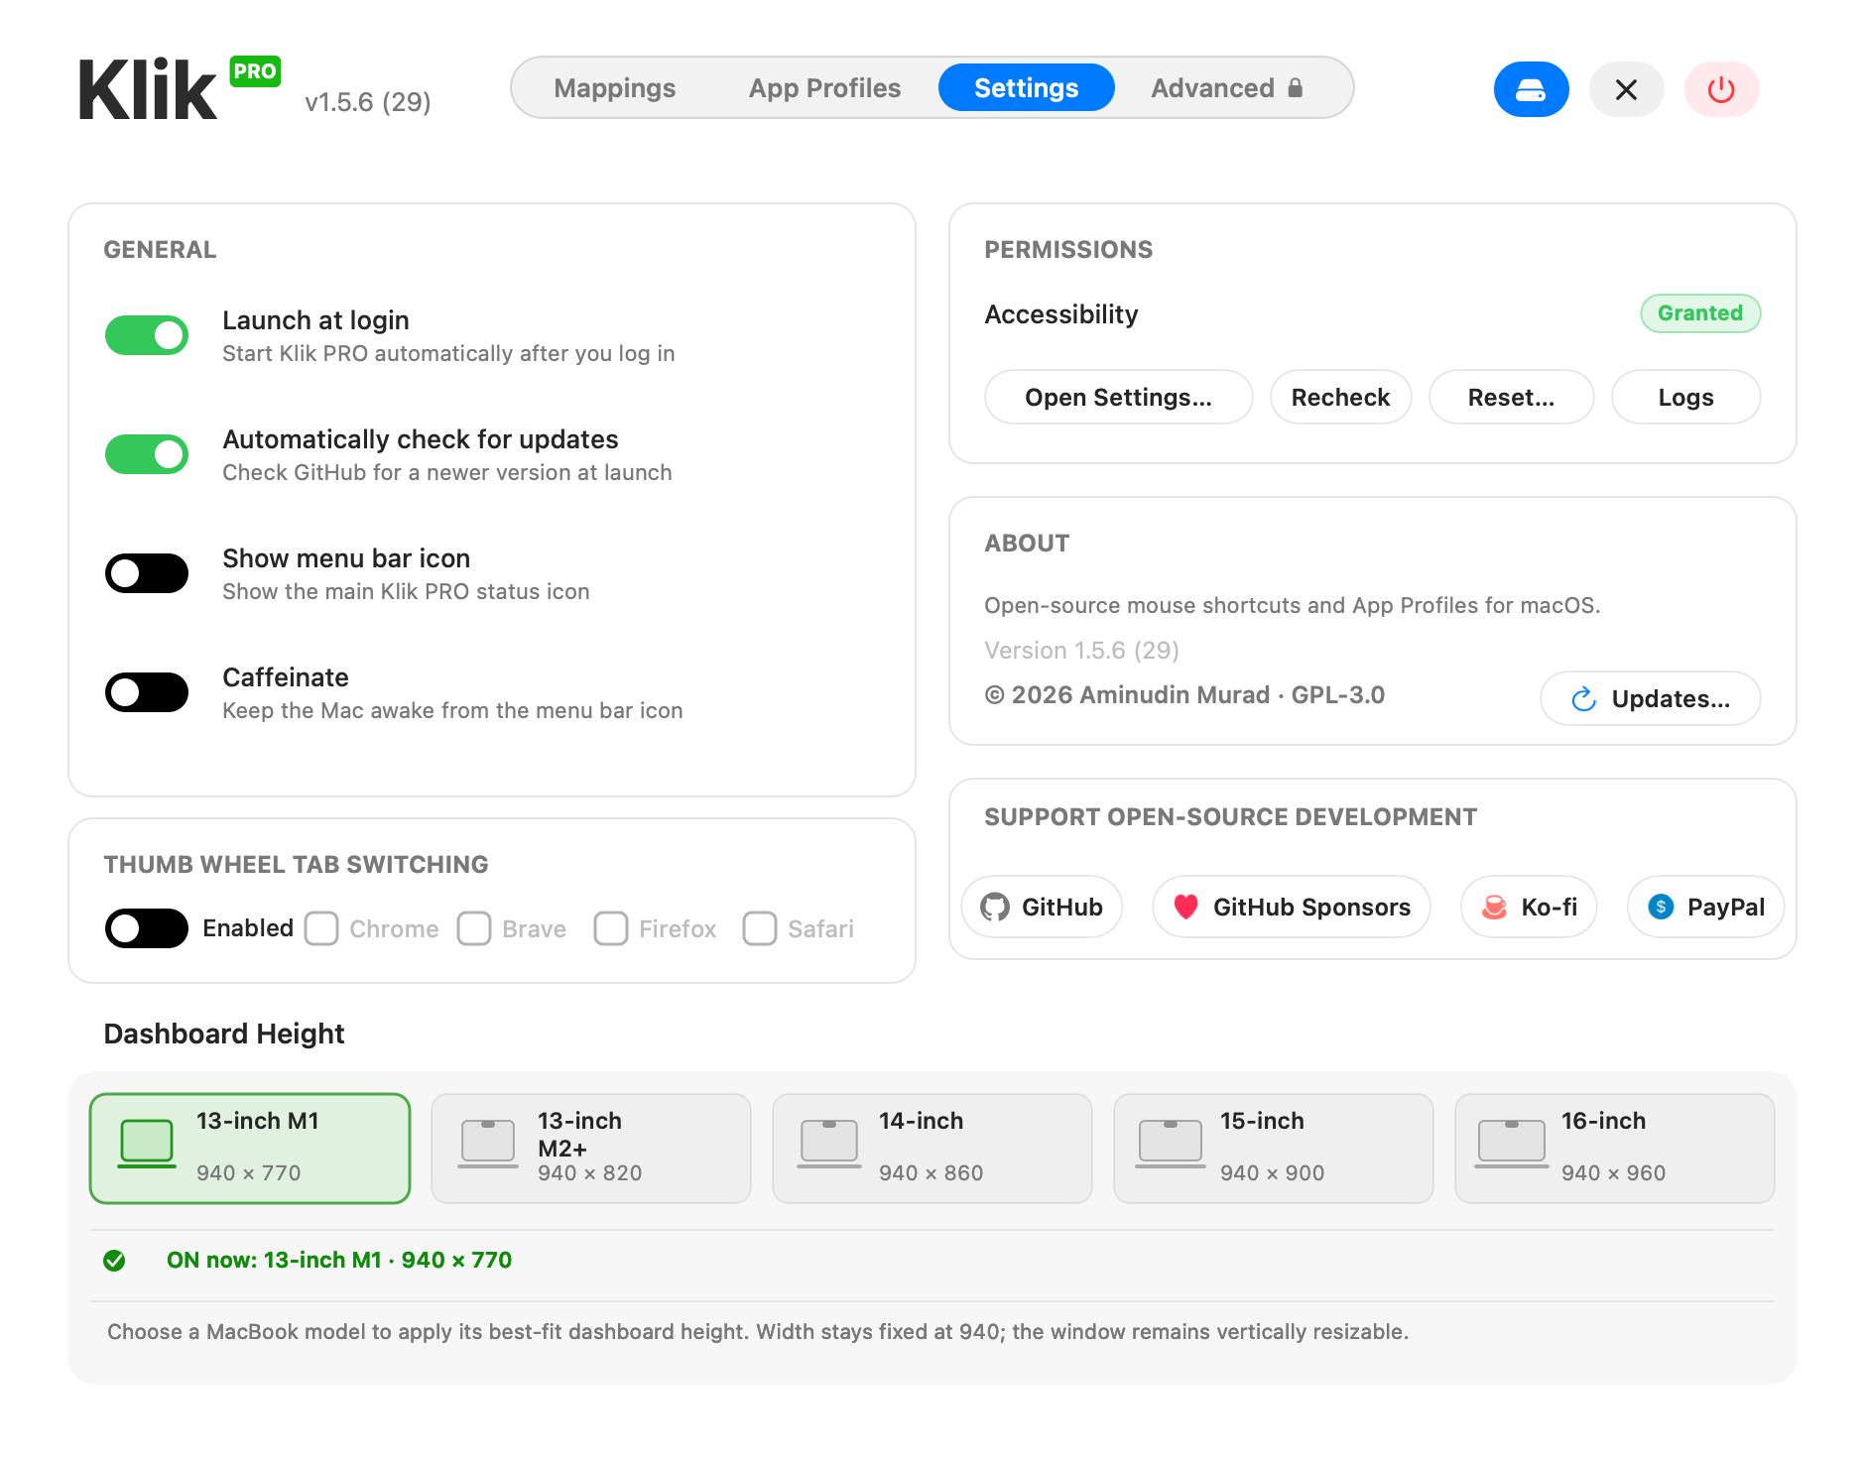The width and height of the screenshot is (1865, 1464).
Task: Click the laptop icon for 14-inch
Action: [x=829, y=1144]
